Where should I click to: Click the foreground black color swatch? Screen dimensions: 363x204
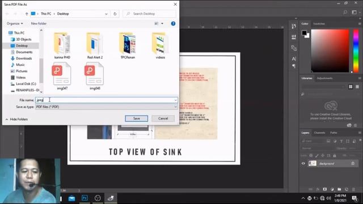304,33
